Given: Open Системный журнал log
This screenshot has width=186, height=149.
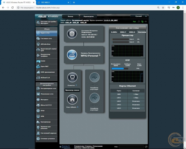Looking at the screenshot, I should pos(46,133).
